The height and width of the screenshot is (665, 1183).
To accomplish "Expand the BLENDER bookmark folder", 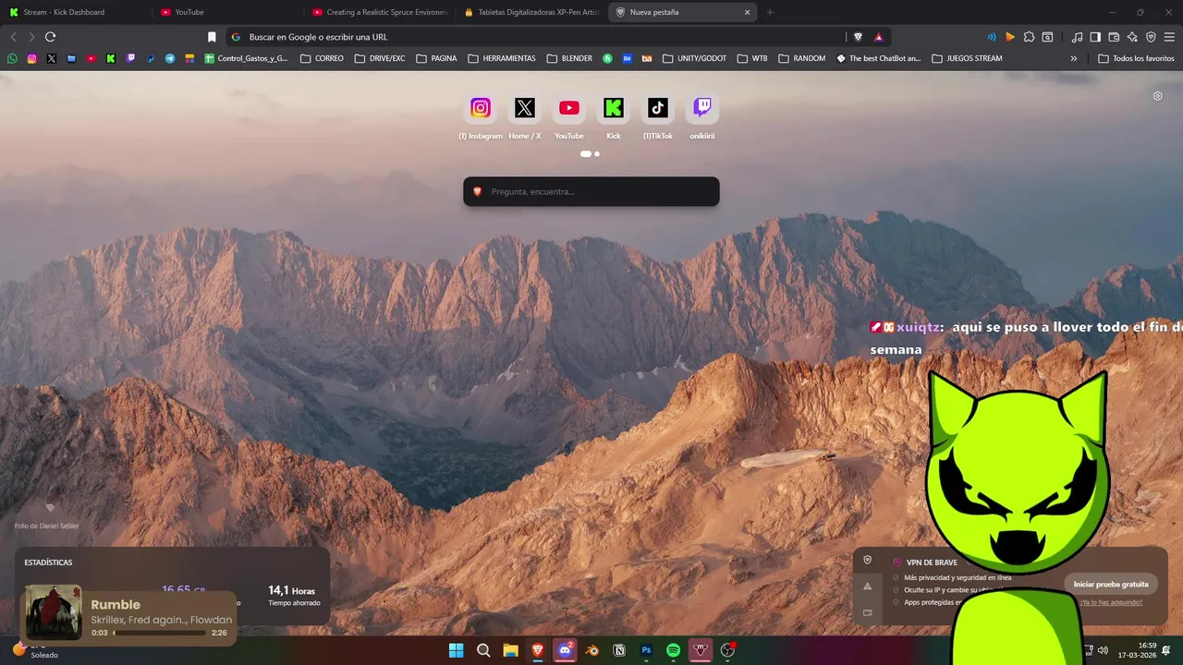I will 569,58.
